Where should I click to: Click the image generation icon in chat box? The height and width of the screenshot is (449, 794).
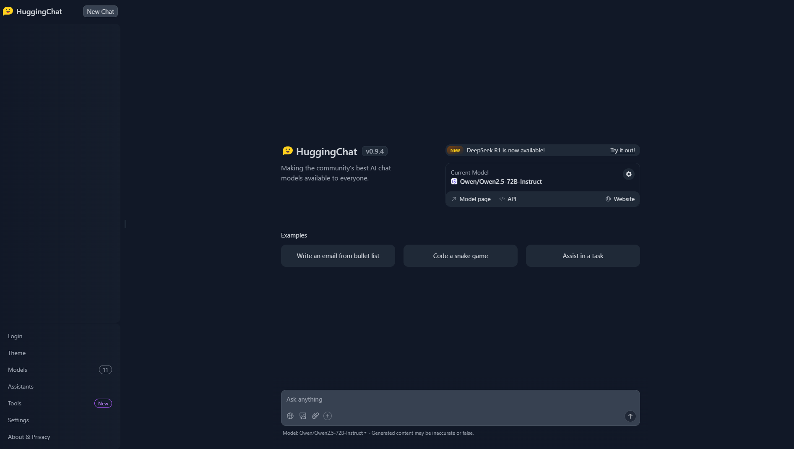click(302, 416)
